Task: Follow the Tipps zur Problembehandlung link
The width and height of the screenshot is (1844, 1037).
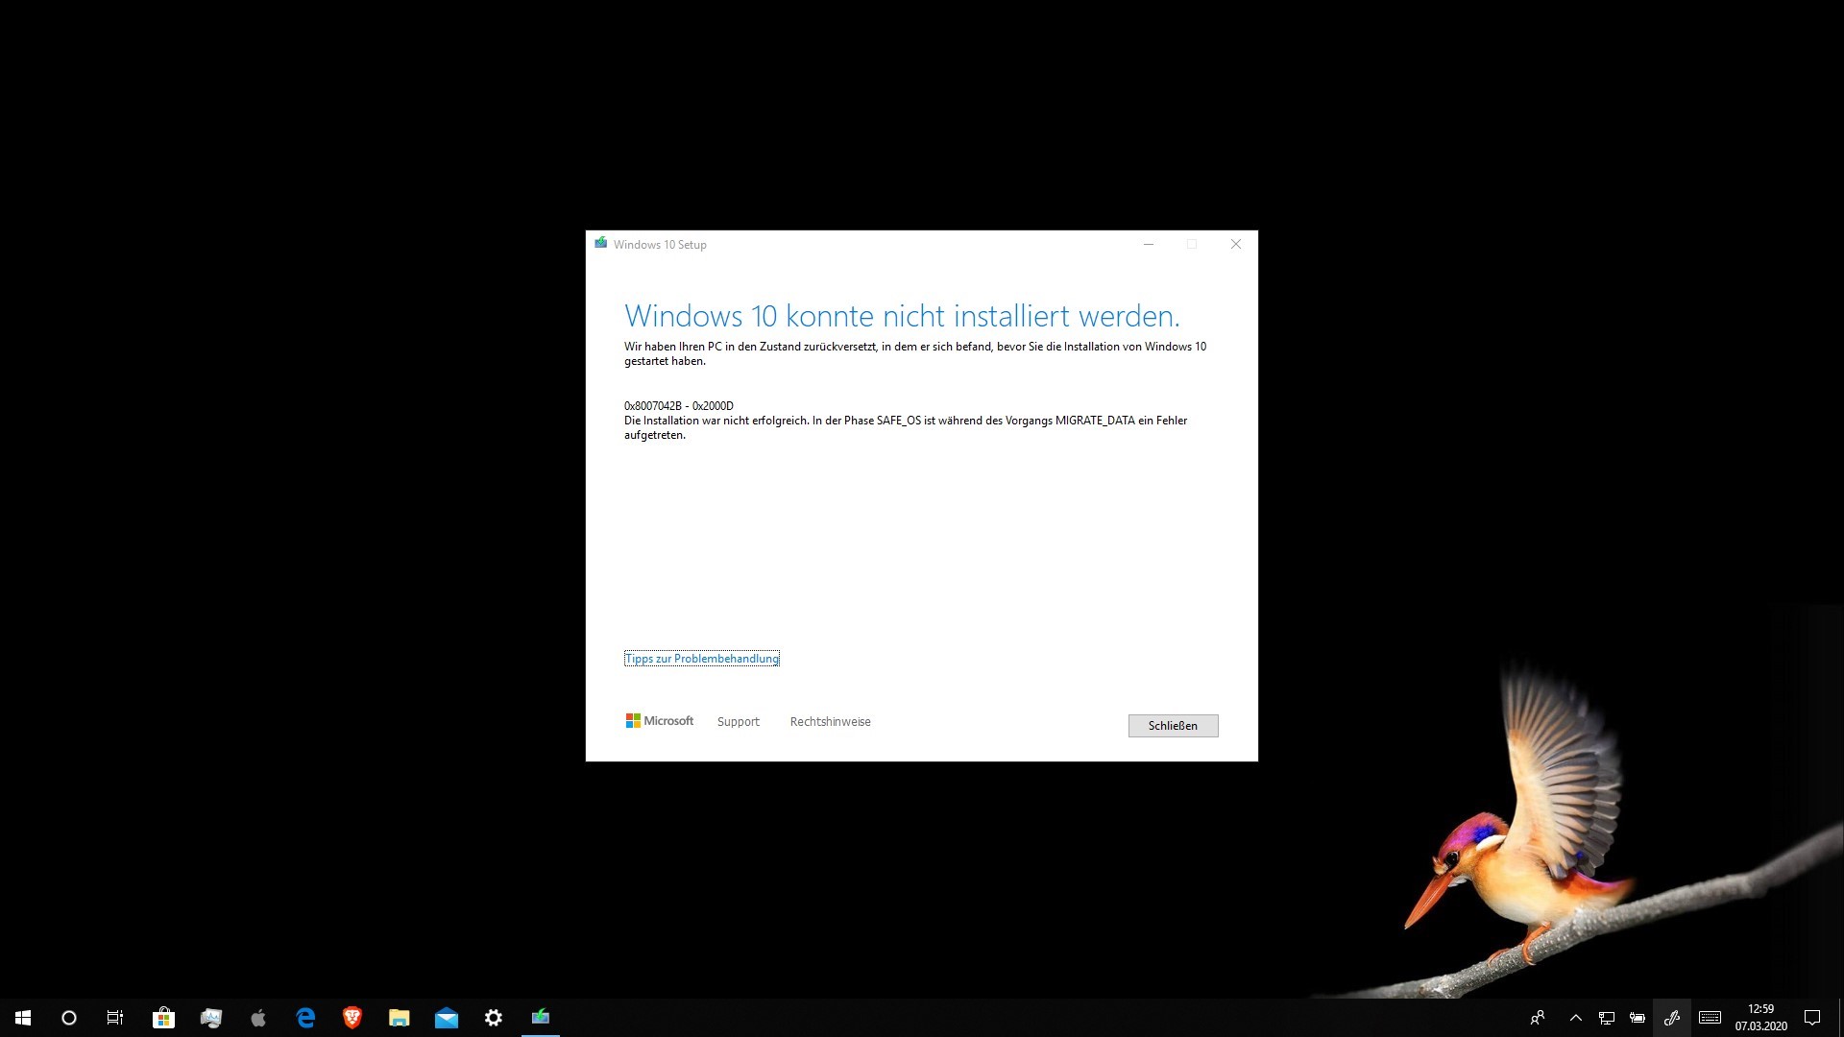Action: pos(702,659)
